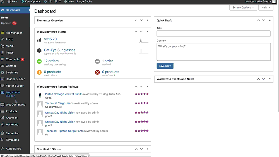Open comments bubble showing 7 in admin bar
Screen dimensions: 279x157
(58, 2)
